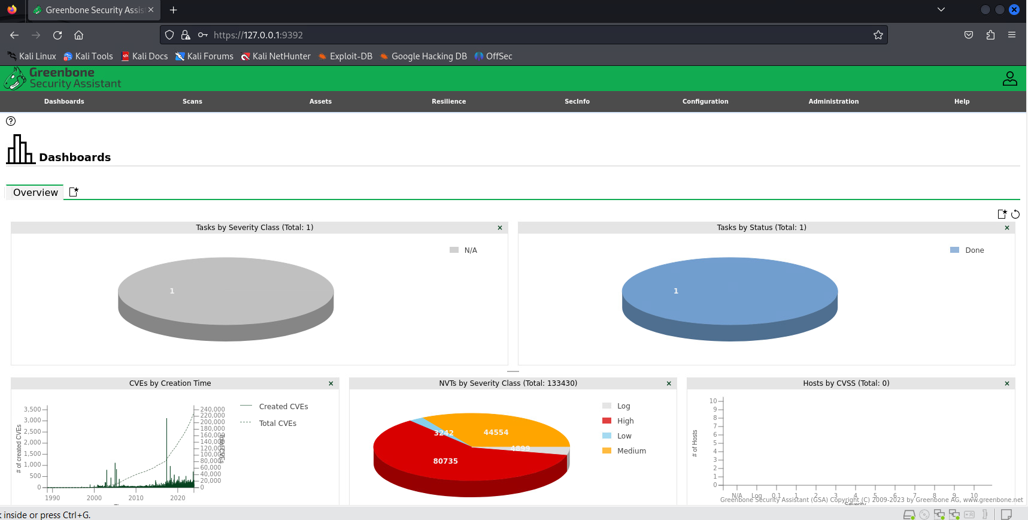The image size is (1028, 520).
Task: Click the help question mark icon
Action: pyautogui.click(x=11, y=121)
